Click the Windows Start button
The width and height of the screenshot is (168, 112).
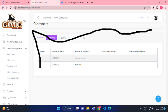point(59,108)
